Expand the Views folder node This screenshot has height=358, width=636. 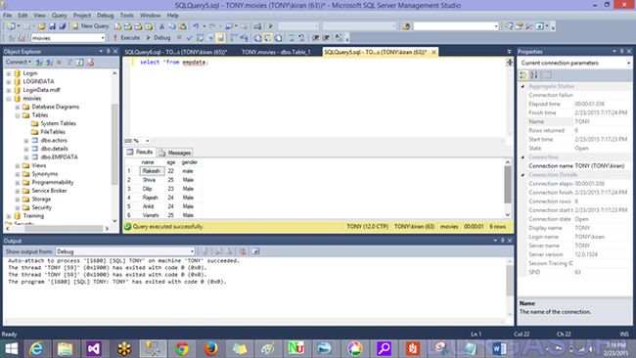point(18,166)
